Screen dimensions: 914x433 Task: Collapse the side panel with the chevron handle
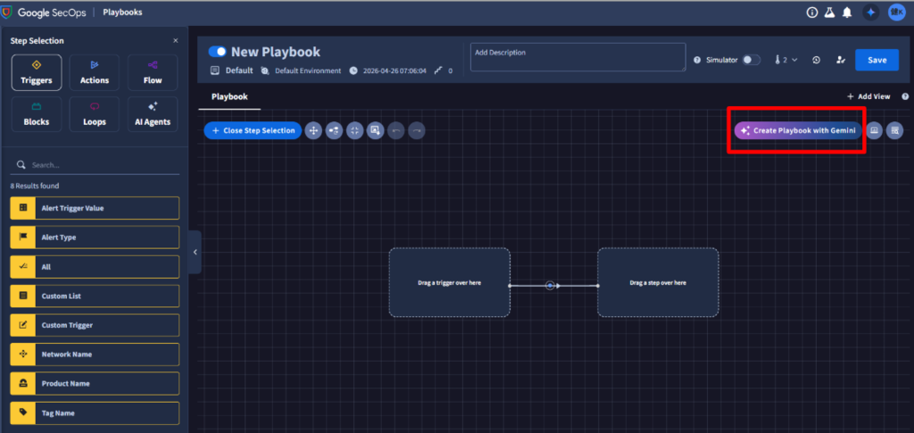pyautogui.click(x=195, y=252)
